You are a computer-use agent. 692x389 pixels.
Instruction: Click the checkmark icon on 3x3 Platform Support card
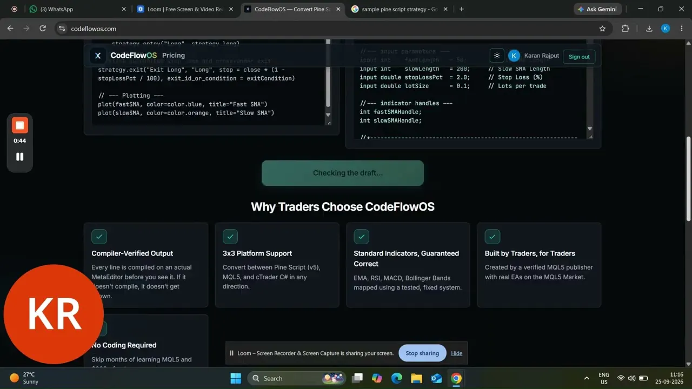pyautogui.click(x=230, y=237)
